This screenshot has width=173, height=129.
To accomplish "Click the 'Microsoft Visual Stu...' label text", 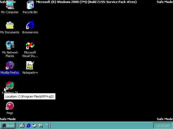I will [x=30, y=54].
